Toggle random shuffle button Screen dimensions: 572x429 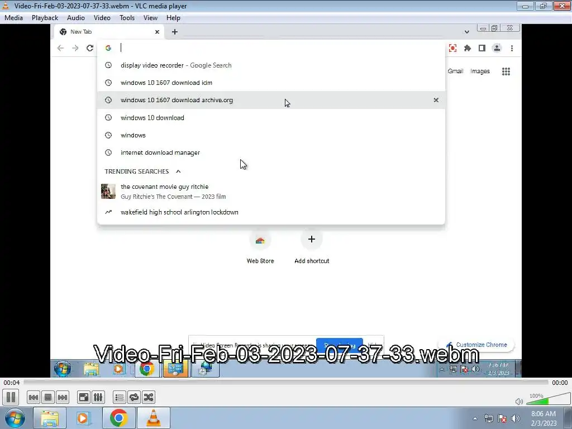point(149,397)
